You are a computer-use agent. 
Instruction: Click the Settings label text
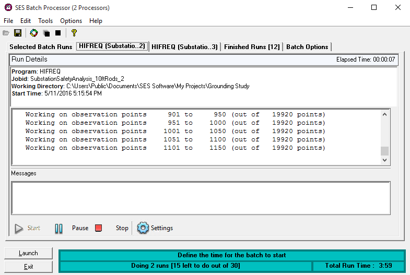click(161, 228)
